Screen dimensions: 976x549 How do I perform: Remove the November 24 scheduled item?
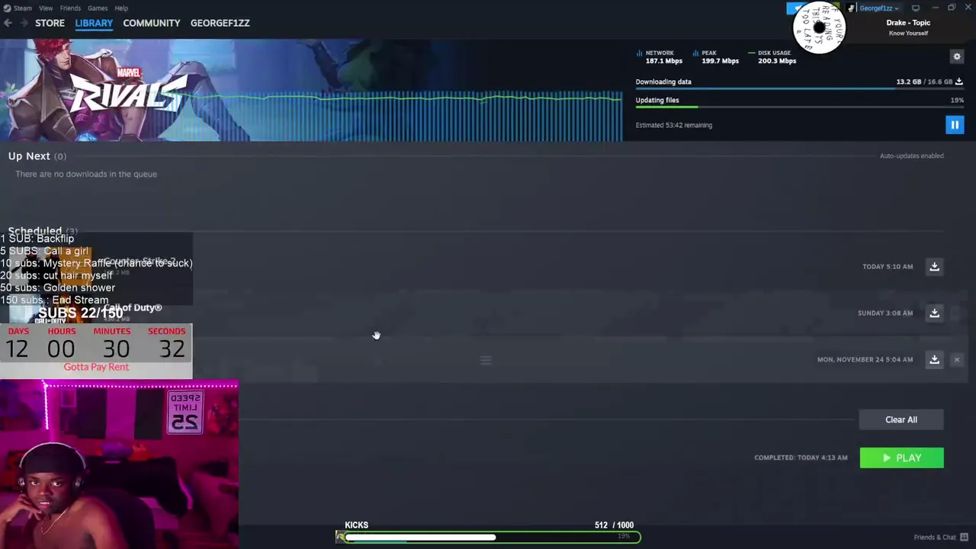pyautogui.click(x=957, y=360)
